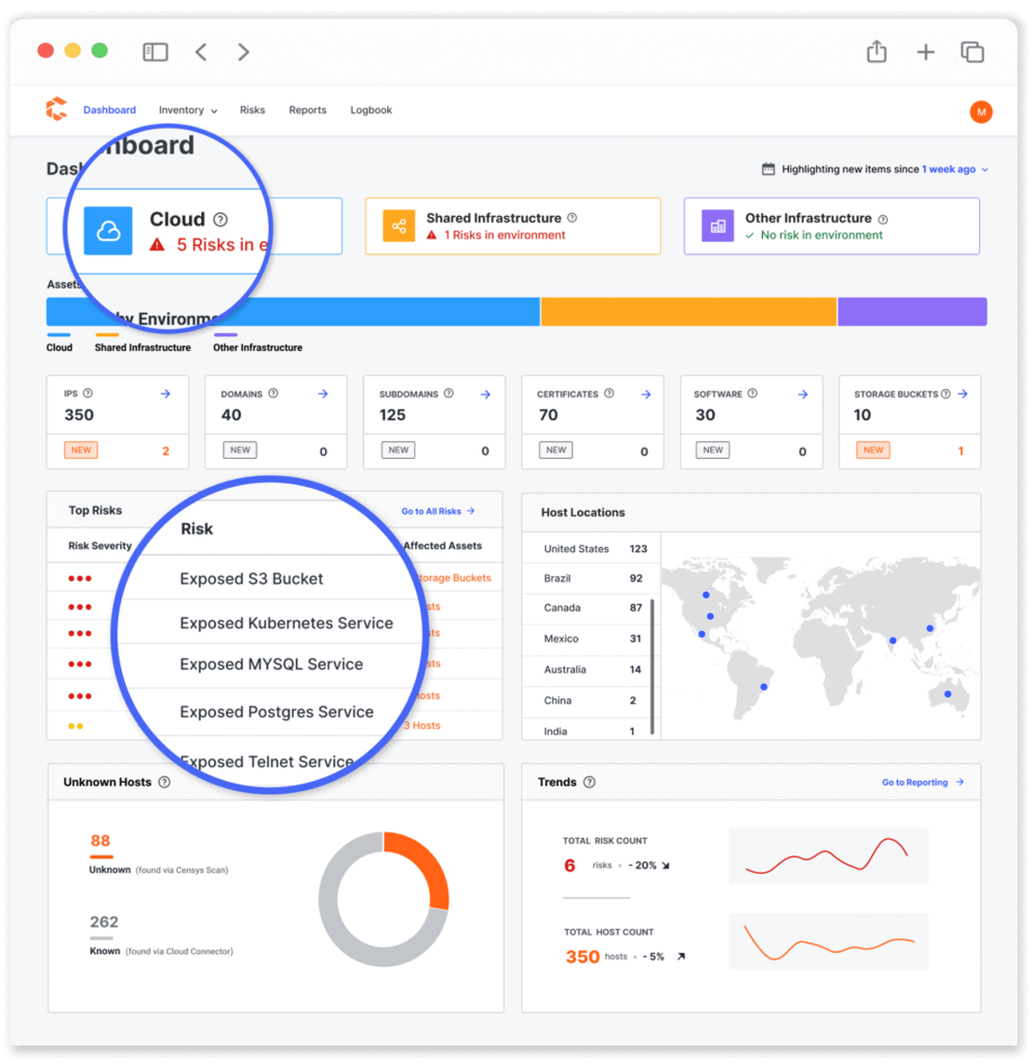This screenshot has height=1063, width=1033.
Task: Open the '1 week ago' time range dropdown
Action: point(955,169)
